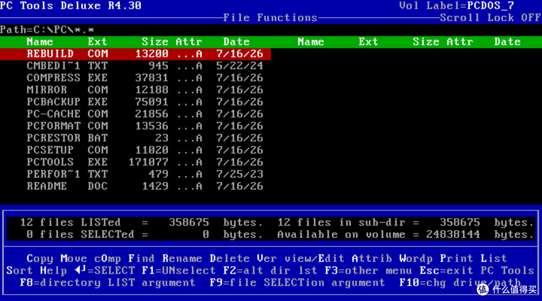Click the 12 files LISTed status line
Screen dimensions: 542x301
click(142, 223)
